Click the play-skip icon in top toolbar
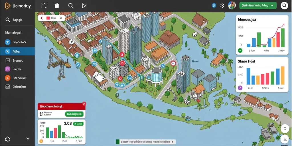The height and width of the screenshot is (146, 292). (x=84, y=6)
